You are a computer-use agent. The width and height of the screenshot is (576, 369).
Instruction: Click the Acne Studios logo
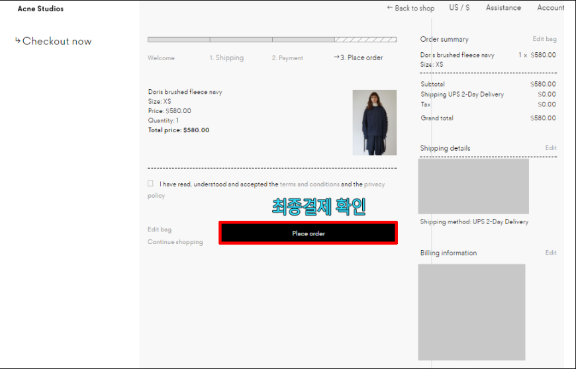[40, 9]
